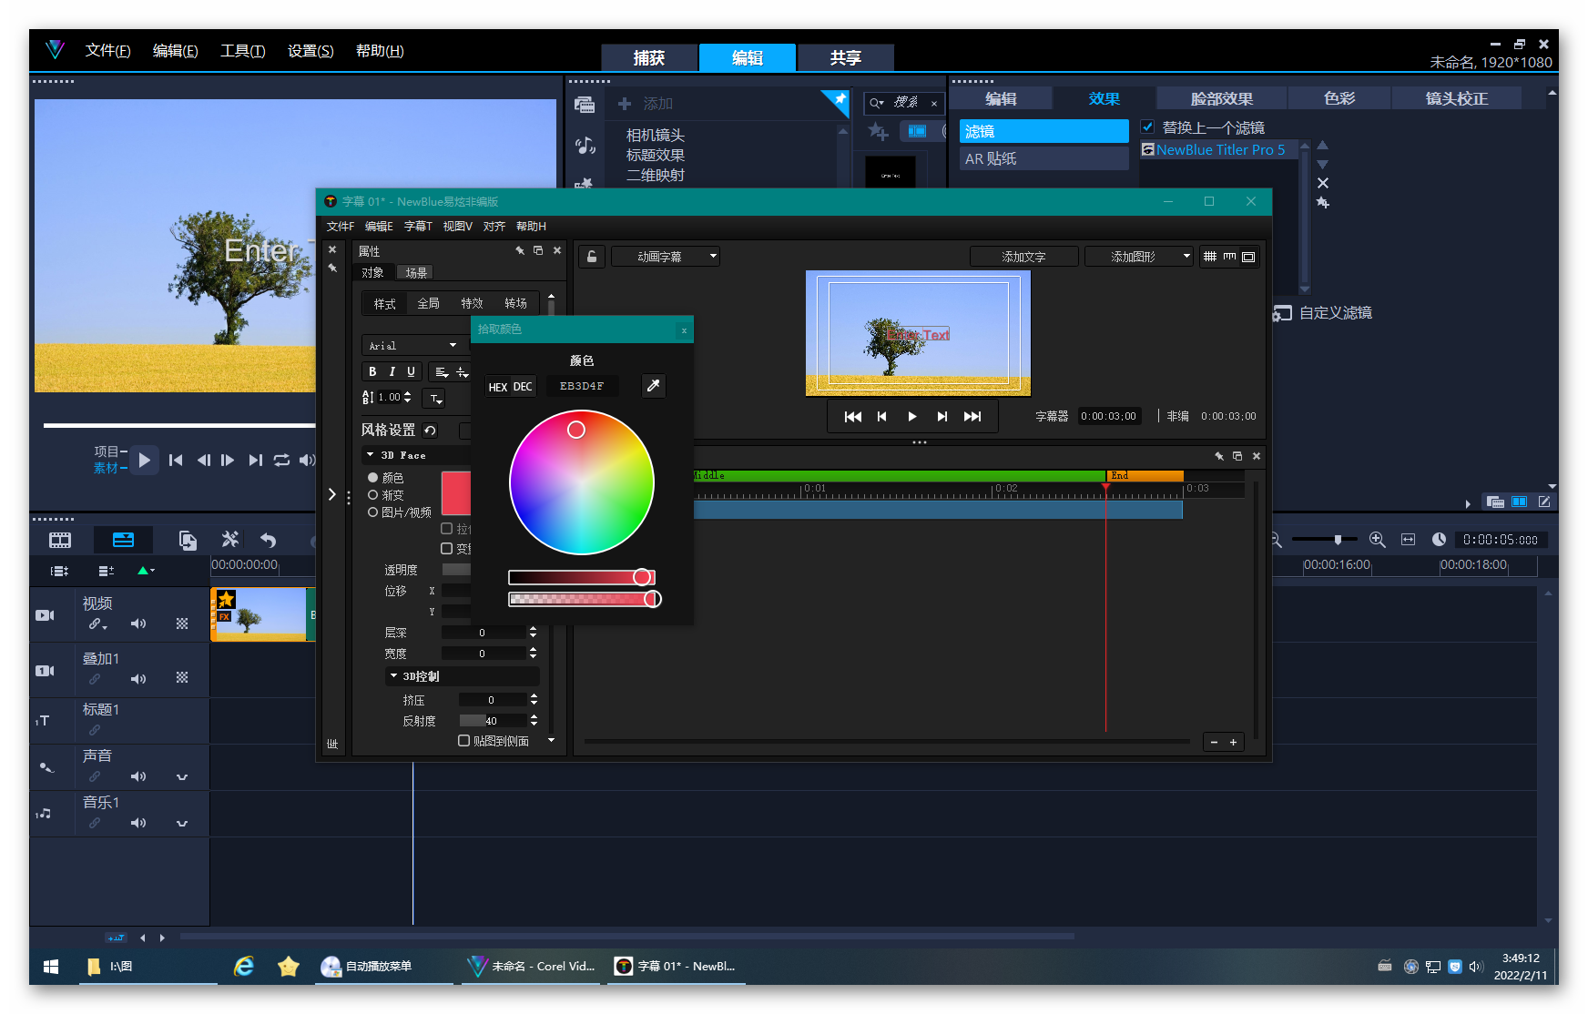
Task: Switch to timeline view in timeline toolbar
Action: [x=123, y=540]
